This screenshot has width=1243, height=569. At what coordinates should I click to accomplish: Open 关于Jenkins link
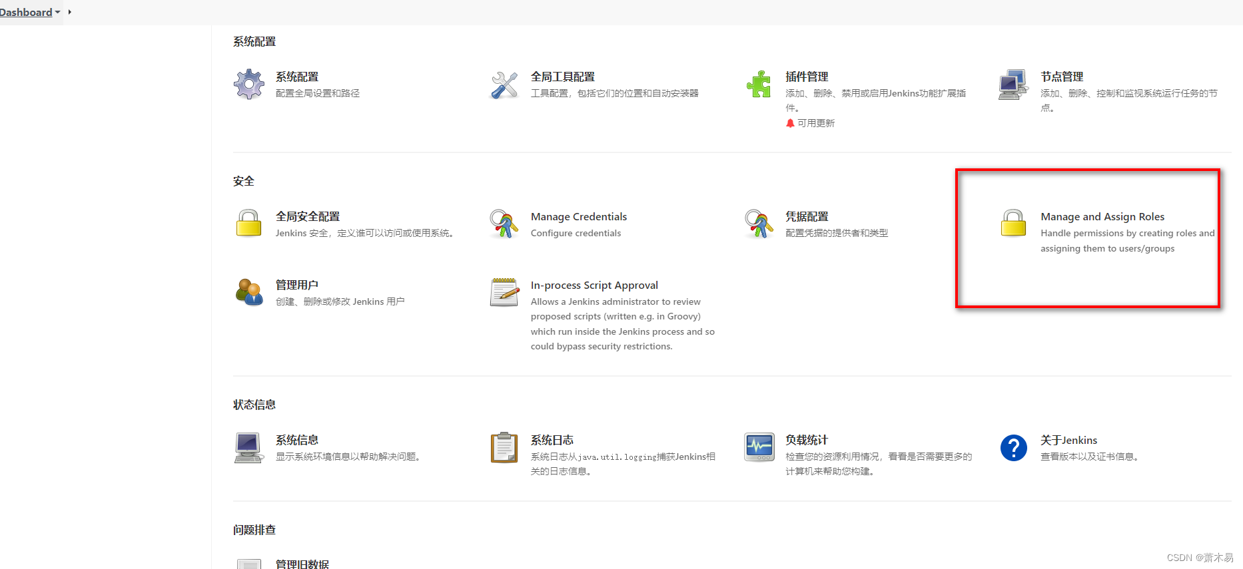pyautogui.click(x=1068, y=440)
